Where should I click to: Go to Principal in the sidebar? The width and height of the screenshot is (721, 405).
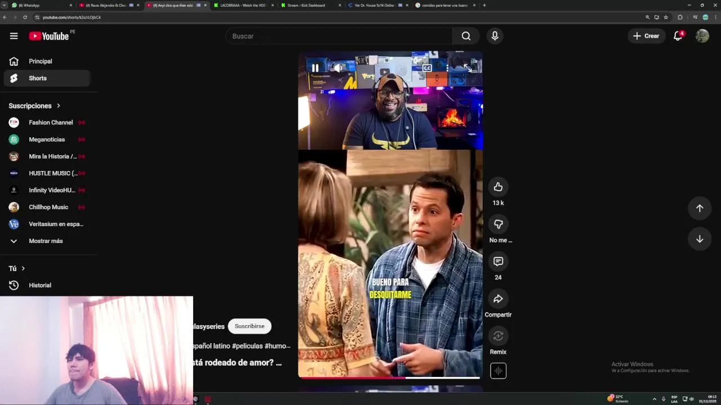tap(47, 61)
